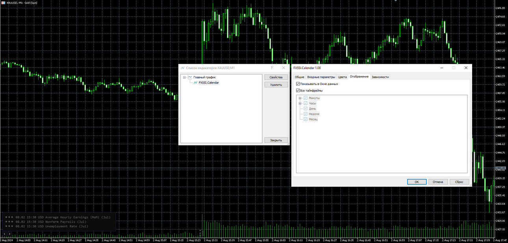
Task: Switch to the Цвета tab
Action: (x=342, y=77)
